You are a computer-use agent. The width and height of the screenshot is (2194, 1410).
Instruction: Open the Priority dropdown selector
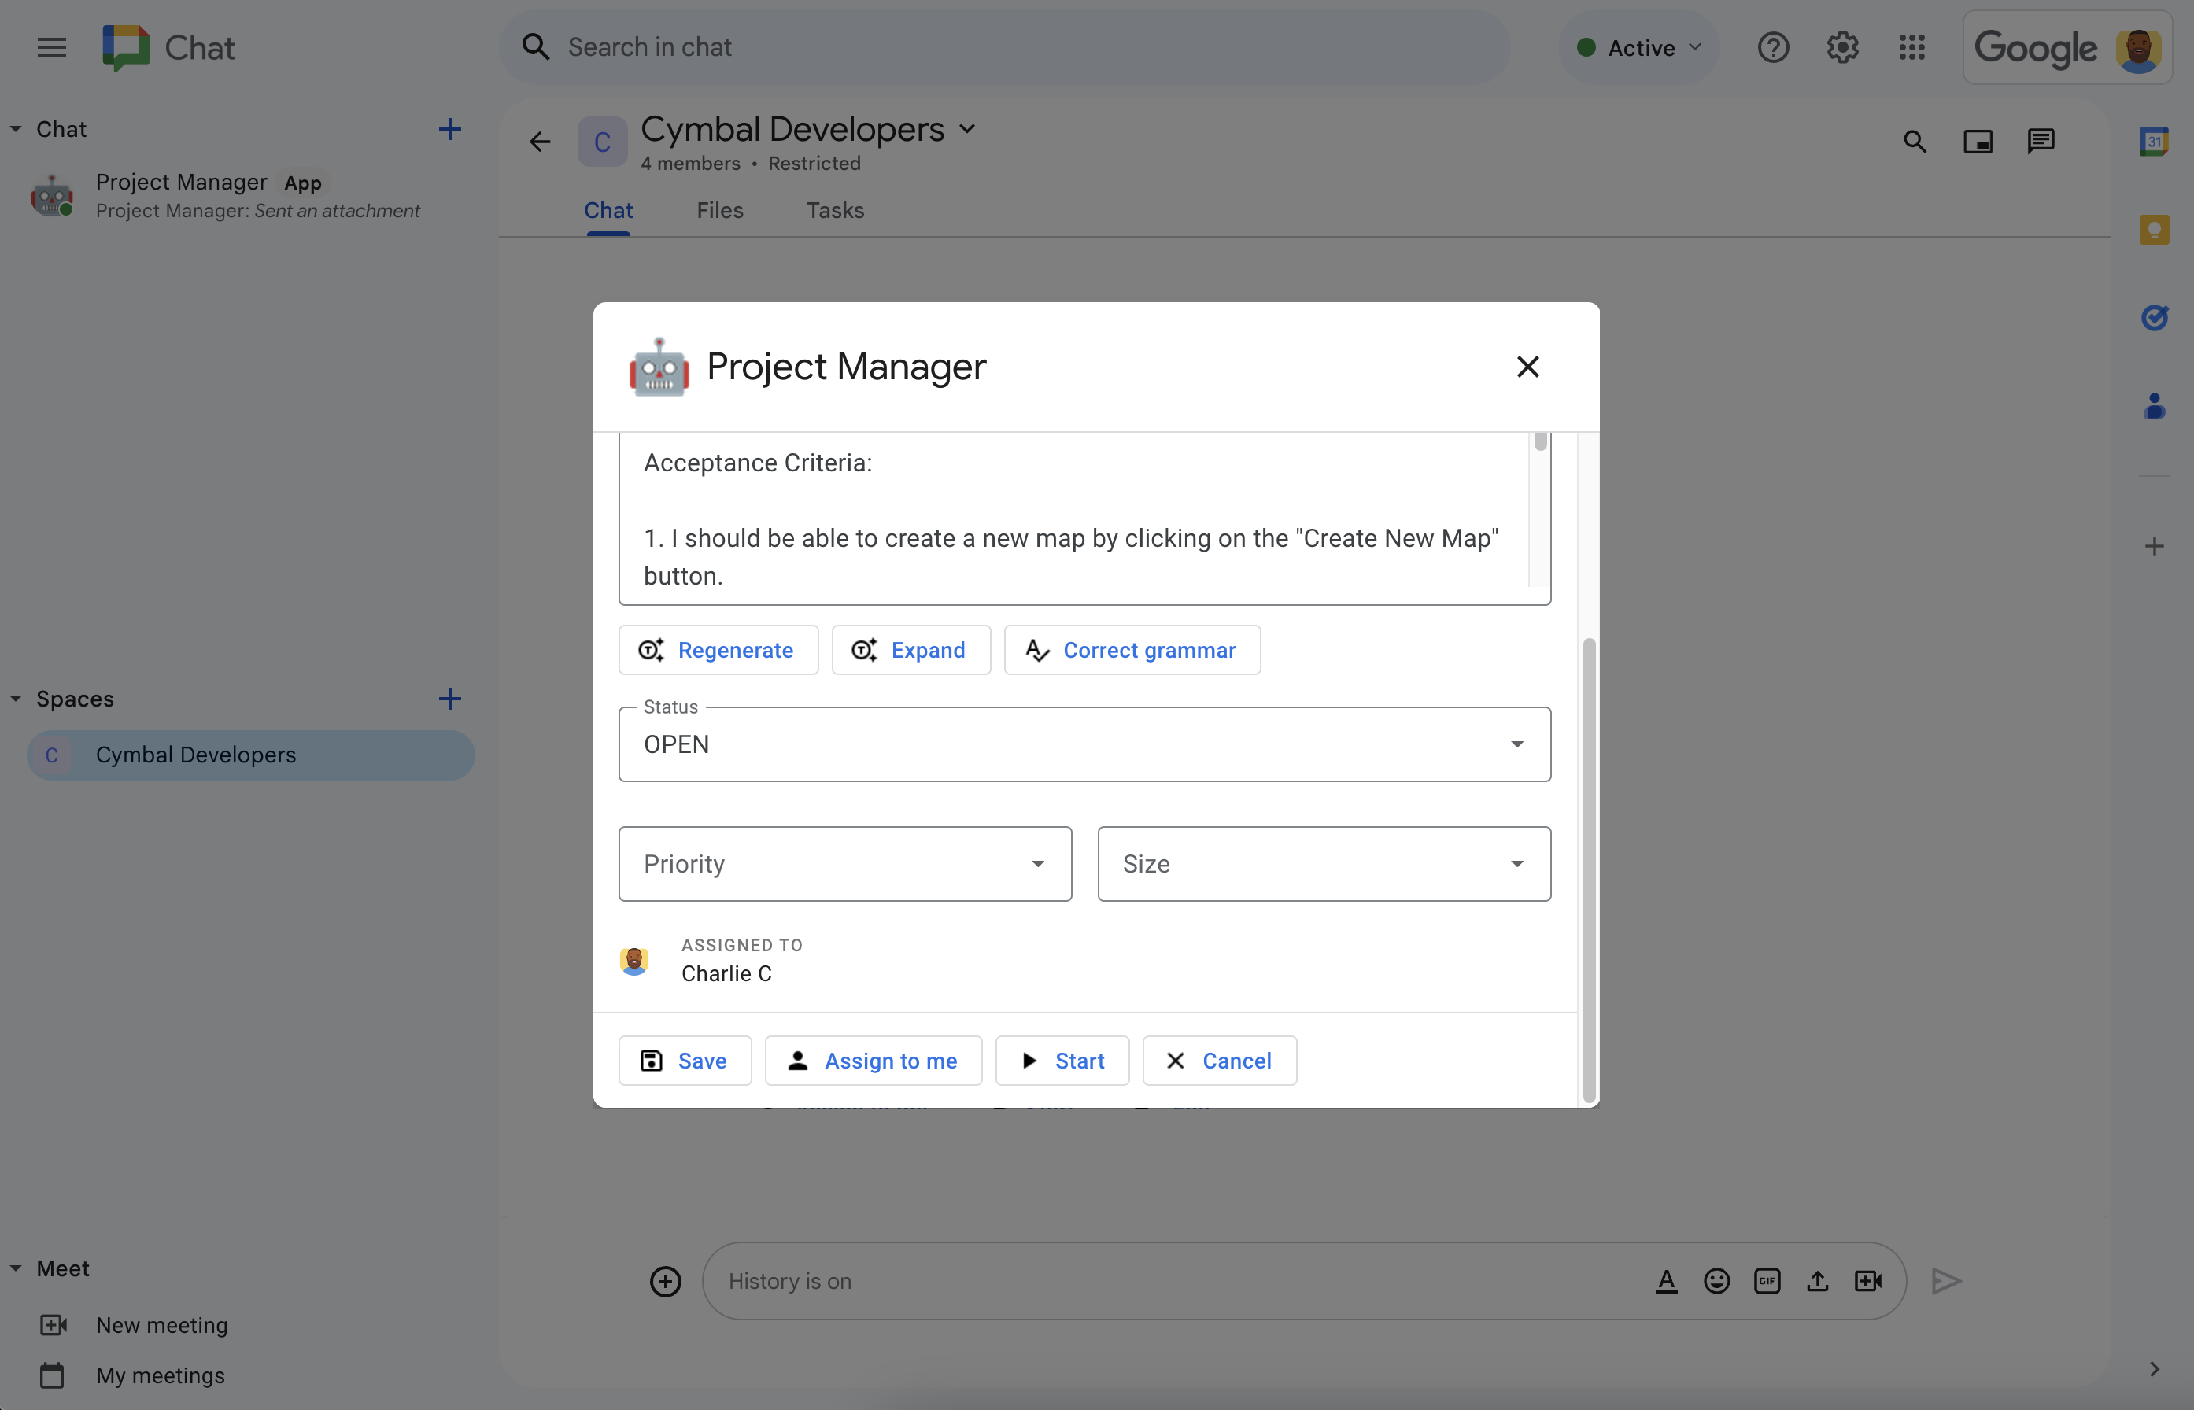(846, 863)
